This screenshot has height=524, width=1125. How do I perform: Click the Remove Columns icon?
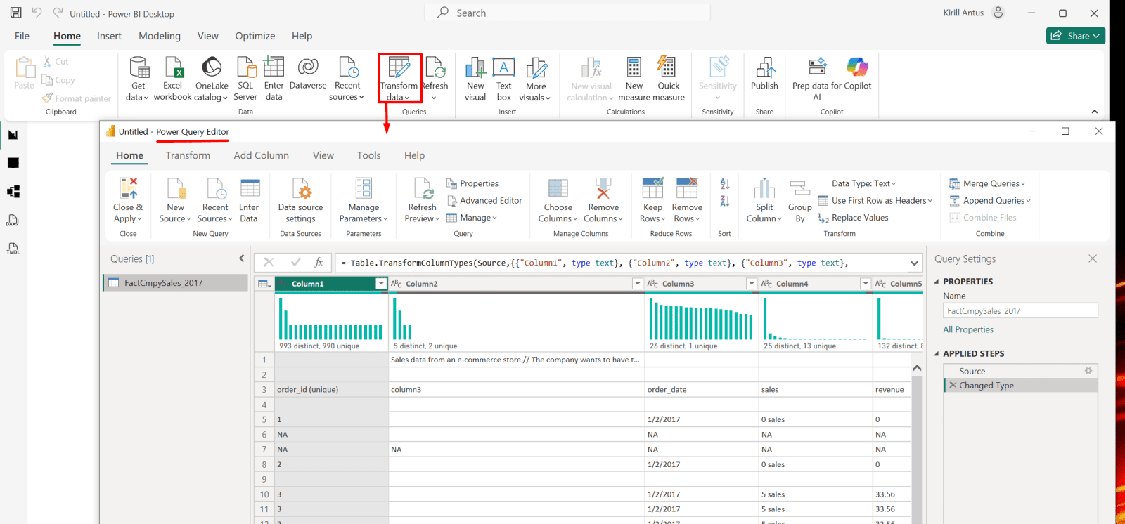(603, 189)
